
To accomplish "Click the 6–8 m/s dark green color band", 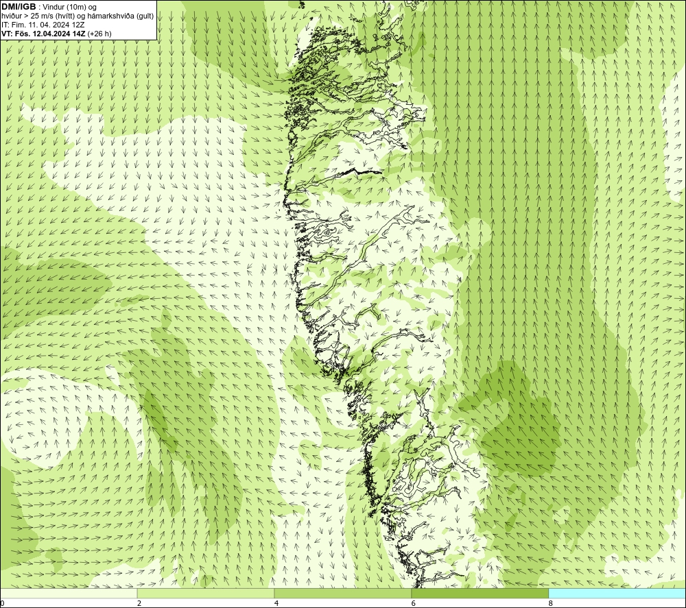I will click(480, 593).
